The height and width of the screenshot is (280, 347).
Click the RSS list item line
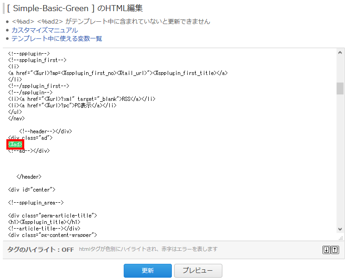pos(82,99)
